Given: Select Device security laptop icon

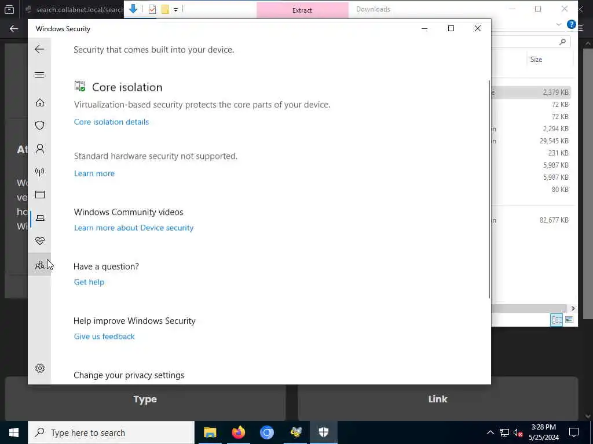Looking at the screenshot, I should (40, 218).
